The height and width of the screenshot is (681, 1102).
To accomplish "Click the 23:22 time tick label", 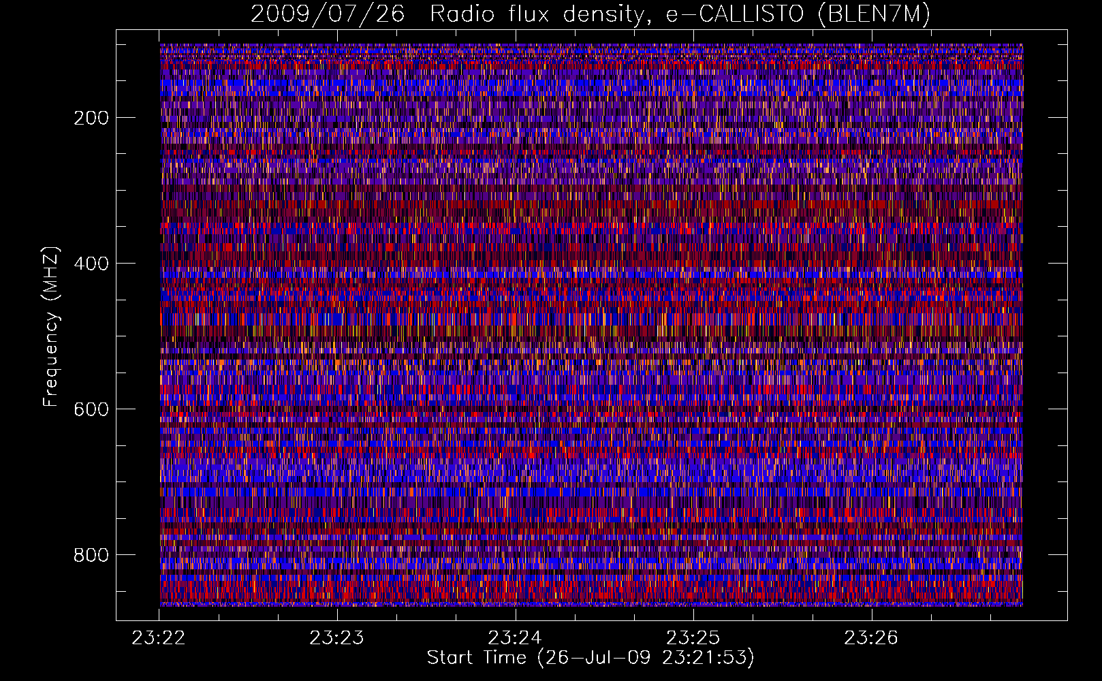I will pos(159,638).
